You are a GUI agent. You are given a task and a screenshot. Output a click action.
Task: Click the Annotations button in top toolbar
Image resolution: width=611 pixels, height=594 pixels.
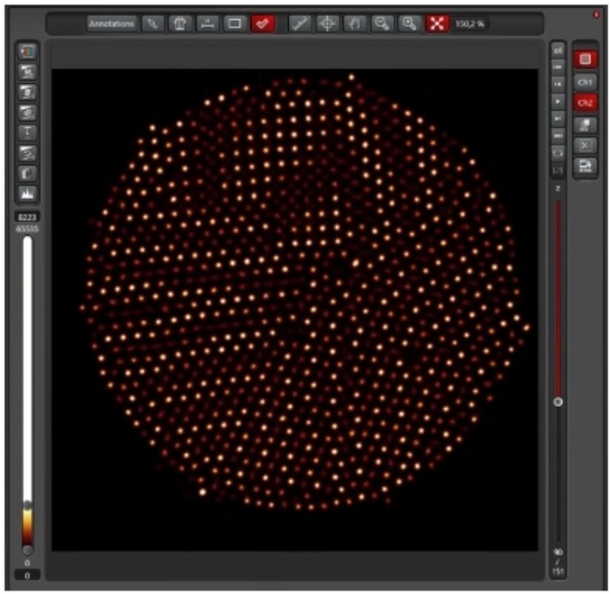pos(111,24)
